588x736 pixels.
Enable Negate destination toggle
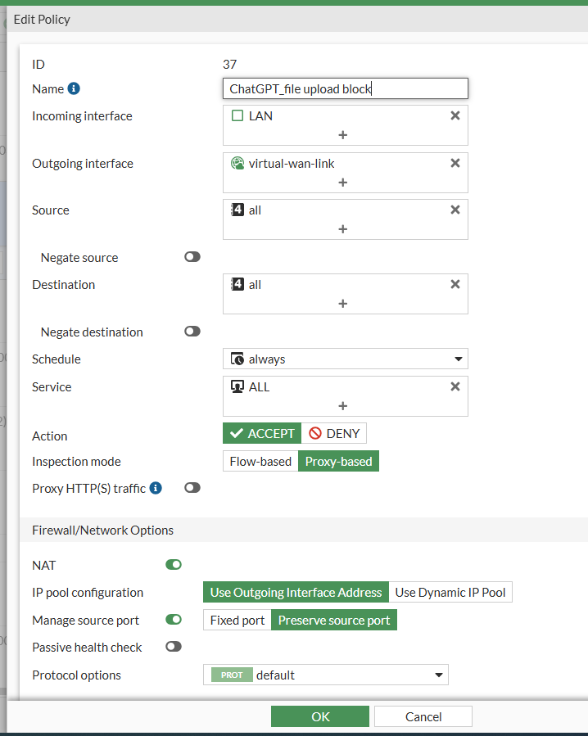[x=192, y=332]
